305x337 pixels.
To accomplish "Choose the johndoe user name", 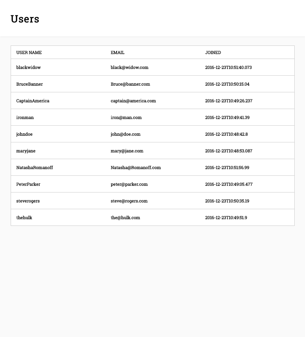I will pyautogui.click(x=24, y=134).
